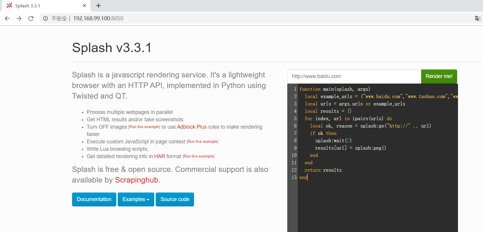This screenshot has height=232, width=483.
Task: Click code line 6 with splash:go call
Action: [371, 126]
